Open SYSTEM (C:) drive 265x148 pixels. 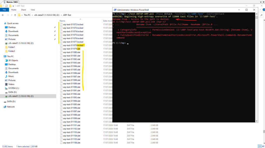[x=14, y=88]
